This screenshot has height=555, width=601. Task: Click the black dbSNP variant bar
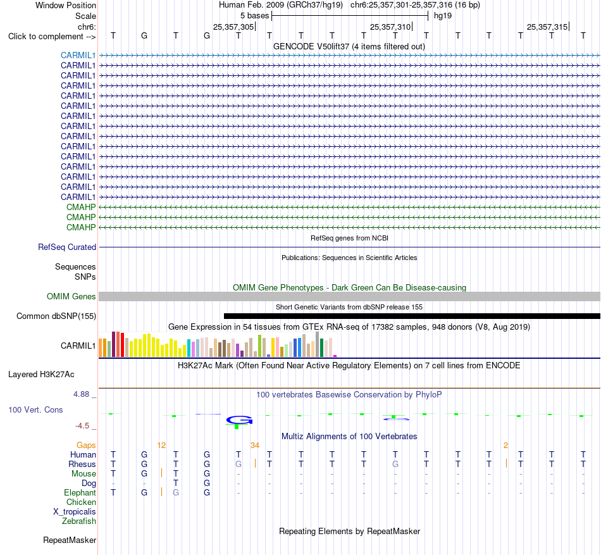pos(412,316)
